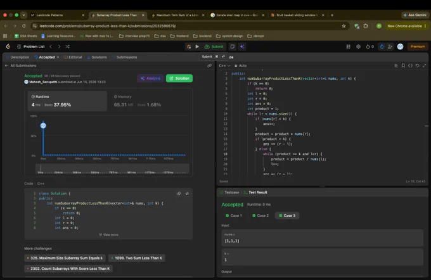Open the layout grid icon
This screenshot has width=431, height=280.
pos(348,47)
